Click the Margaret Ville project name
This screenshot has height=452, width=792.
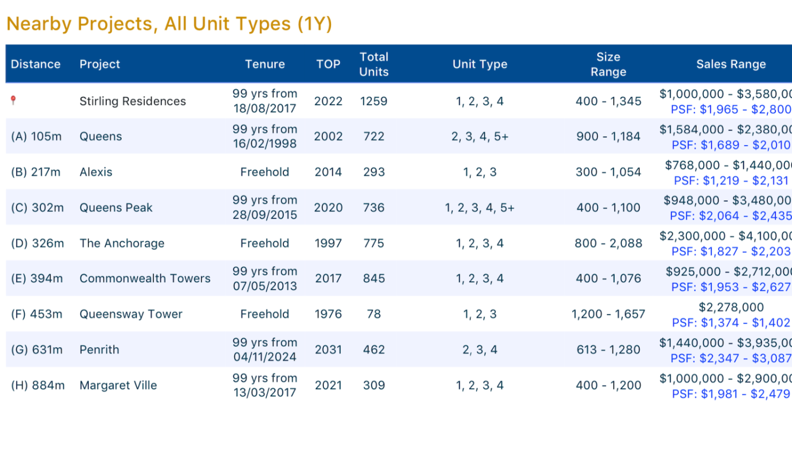[x=118, y=385]
